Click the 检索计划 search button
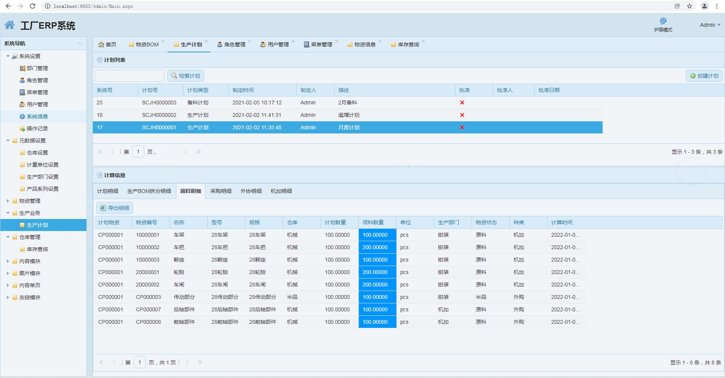The image size is (725, 378). (x=186, y=76)
